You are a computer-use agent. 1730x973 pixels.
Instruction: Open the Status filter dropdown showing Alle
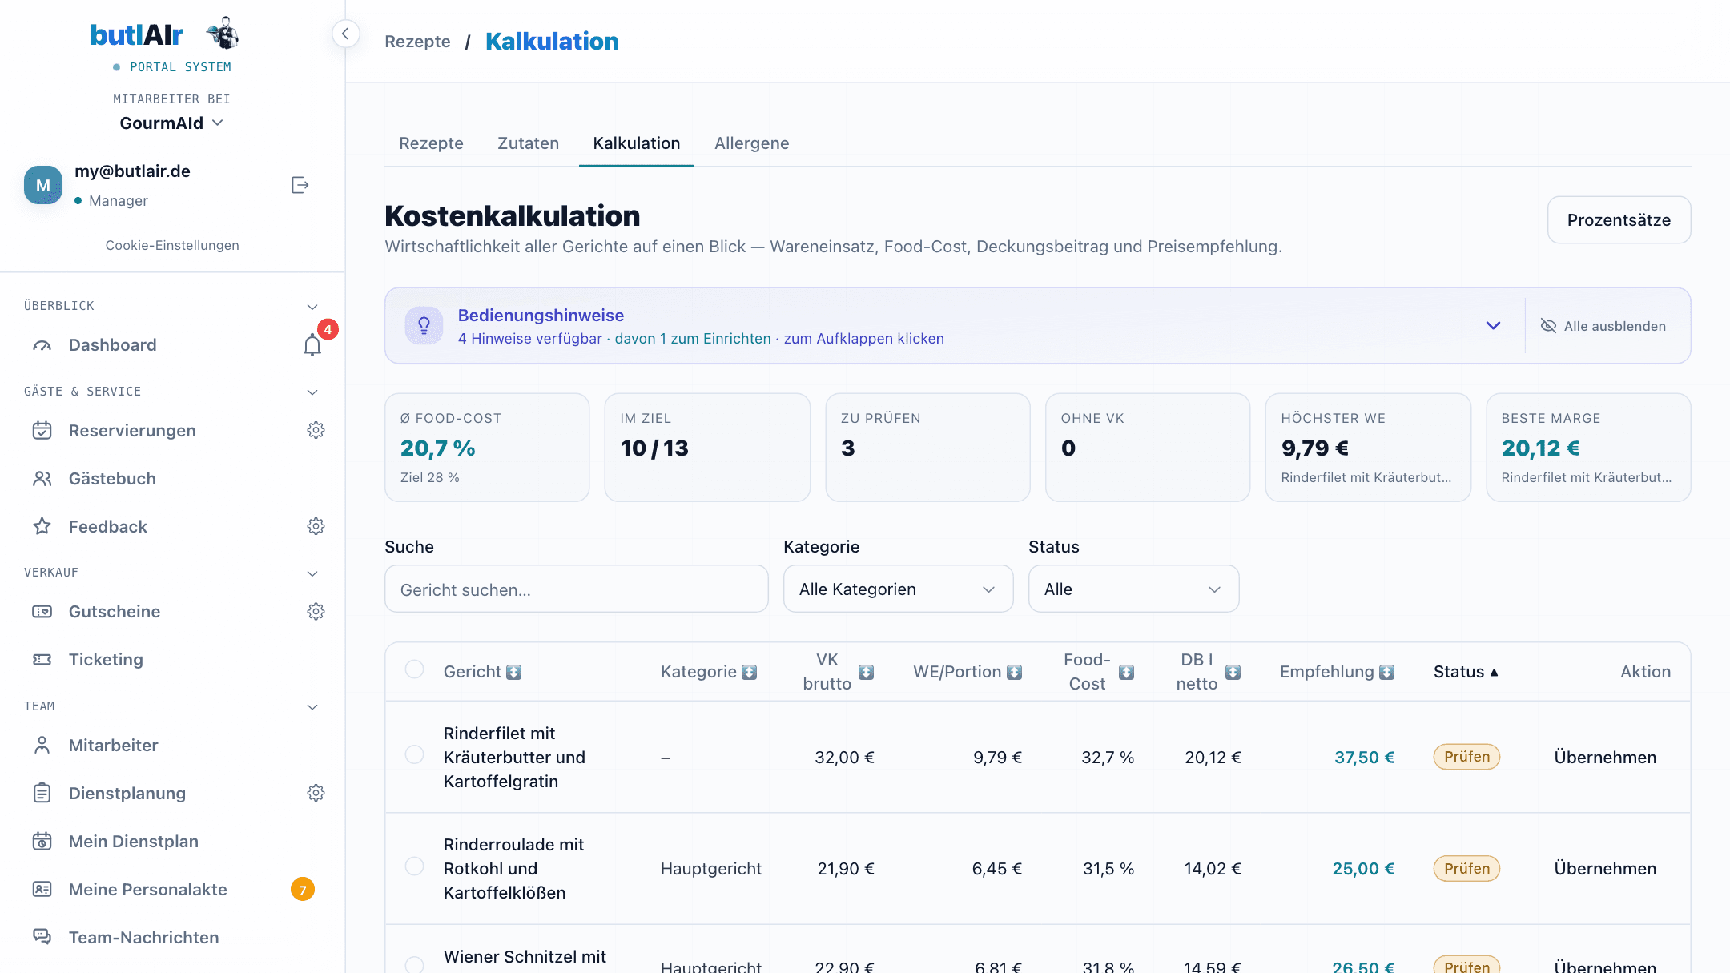pyautogui.click(x=1133, y=589)
